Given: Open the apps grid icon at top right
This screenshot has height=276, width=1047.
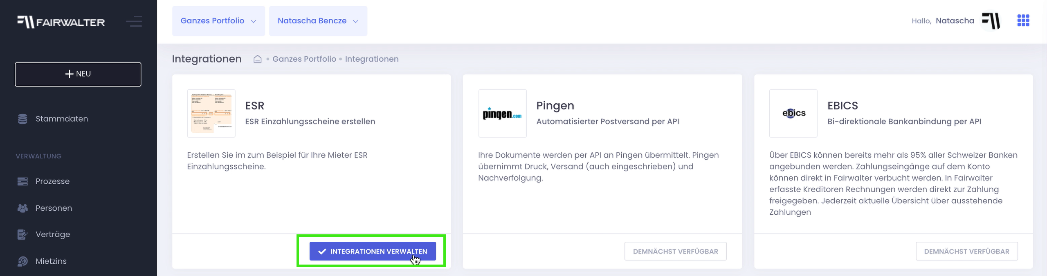Looking at the screenshot, I should pos(1023,20).
